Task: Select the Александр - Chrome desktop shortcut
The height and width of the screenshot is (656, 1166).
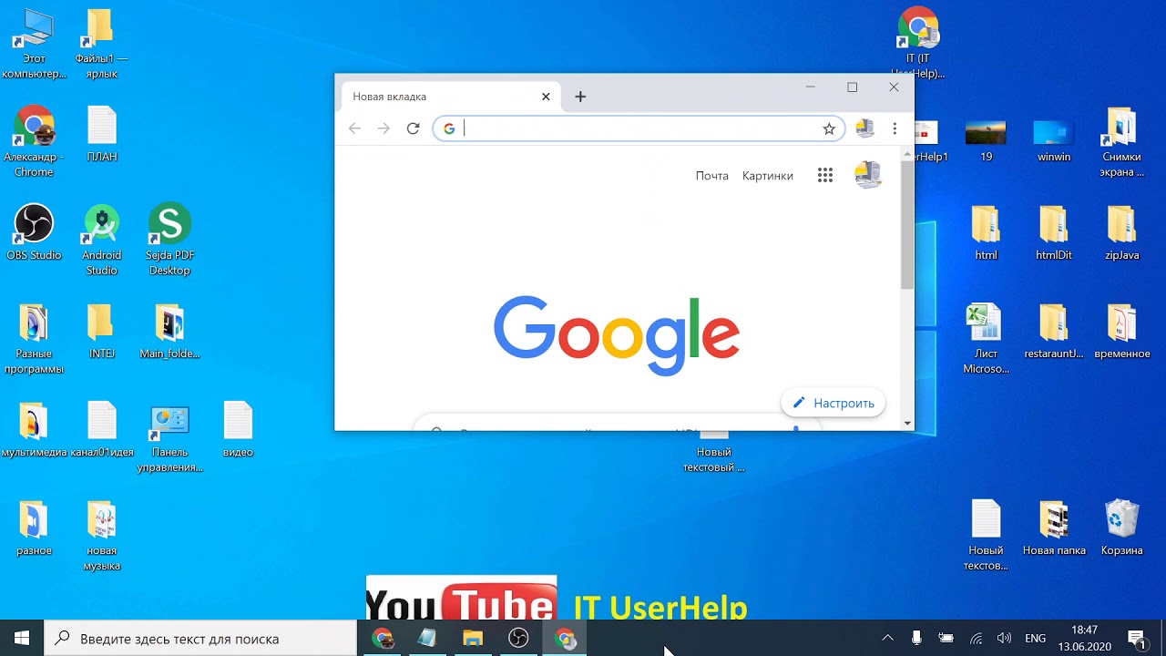Action: (x=34, y=142)
